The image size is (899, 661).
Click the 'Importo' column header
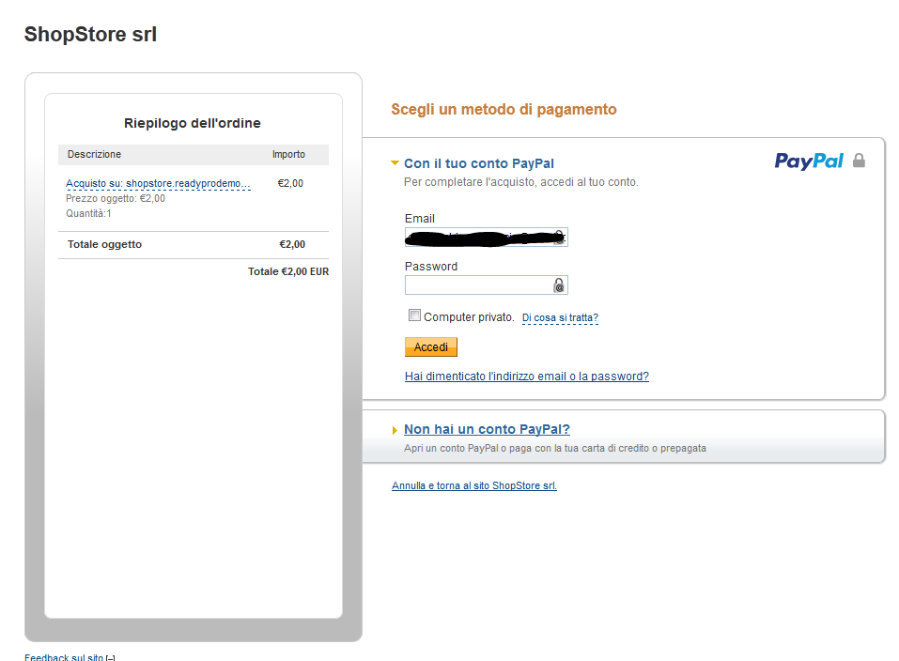point(288,154)
